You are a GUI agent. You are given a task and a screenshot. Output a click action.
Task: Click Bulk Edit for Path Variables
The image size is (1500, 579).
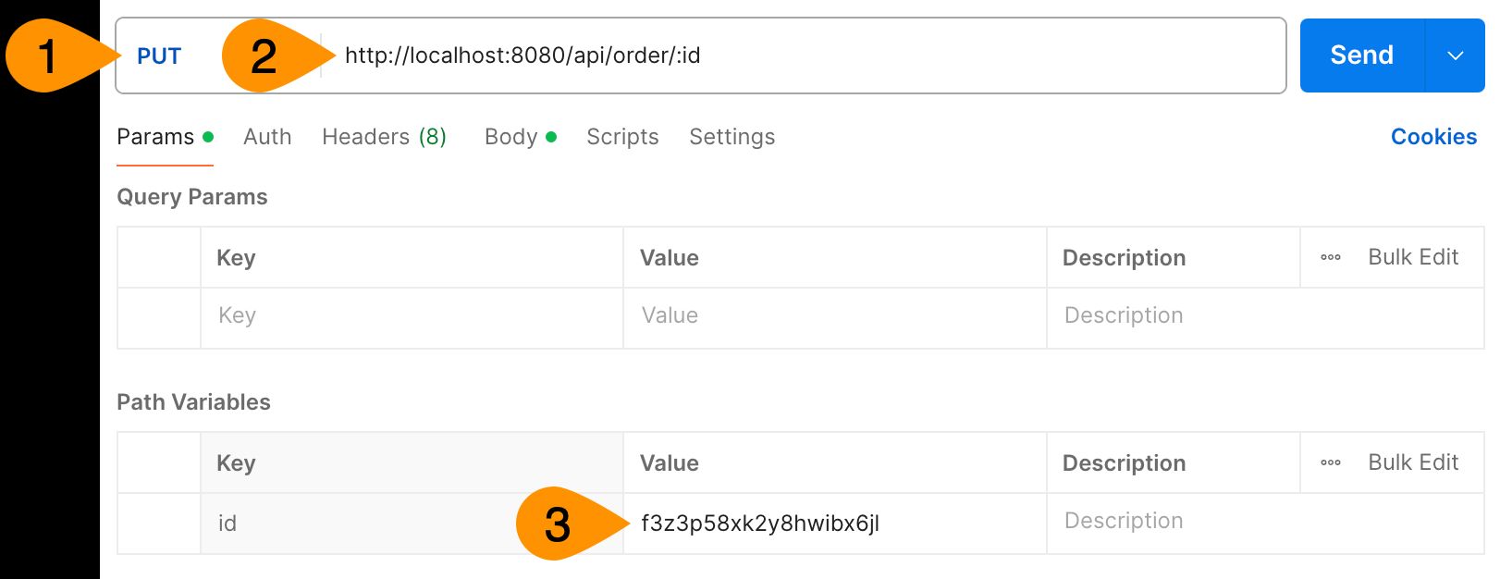coord(1413,462)
